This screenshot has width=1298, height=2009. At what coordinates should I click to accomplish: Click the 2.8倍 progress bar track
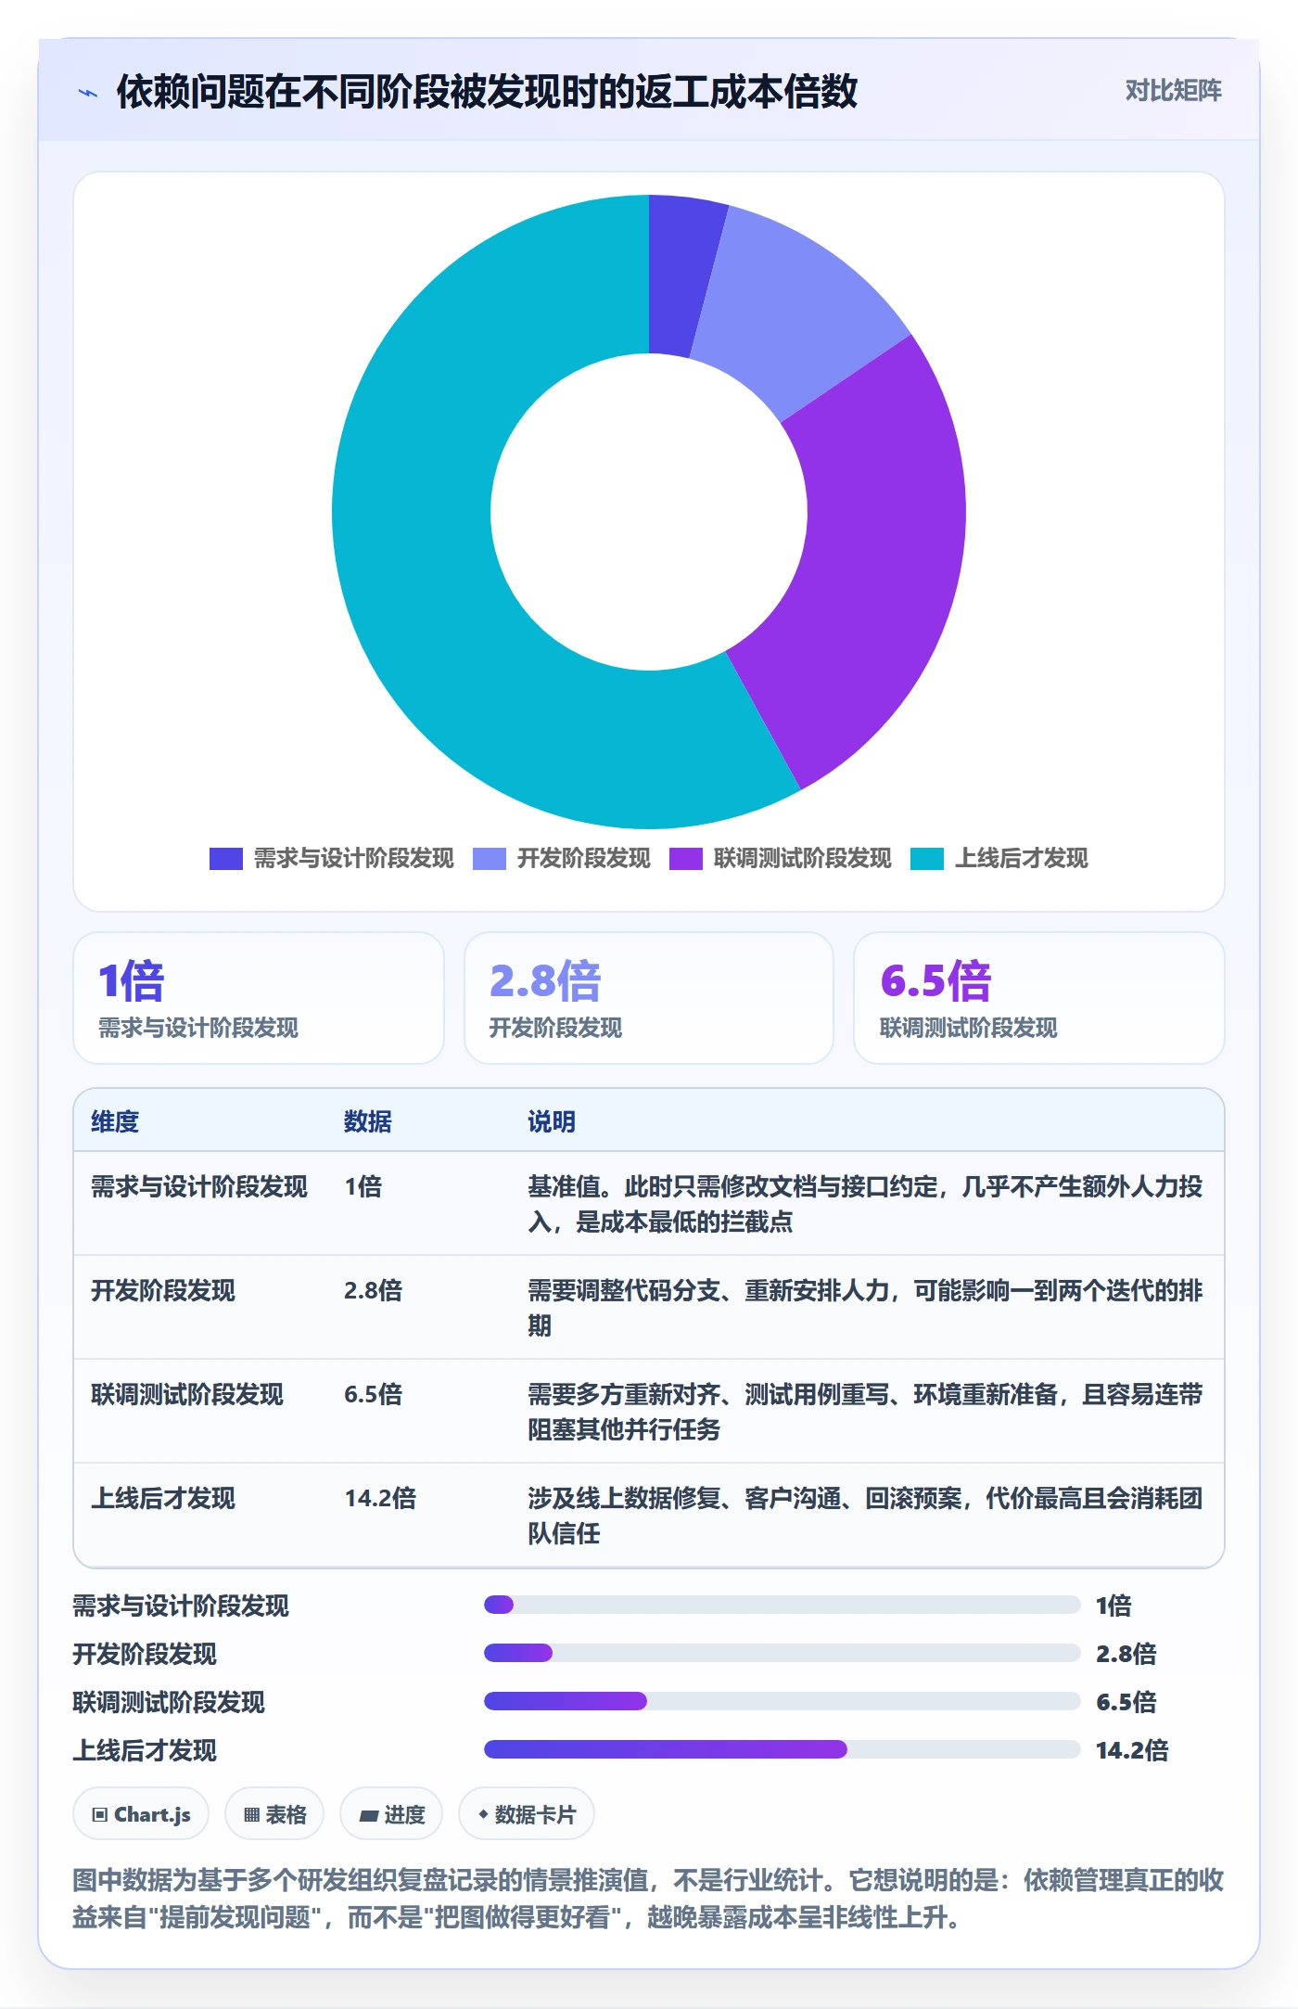[x=783, y=1653]
